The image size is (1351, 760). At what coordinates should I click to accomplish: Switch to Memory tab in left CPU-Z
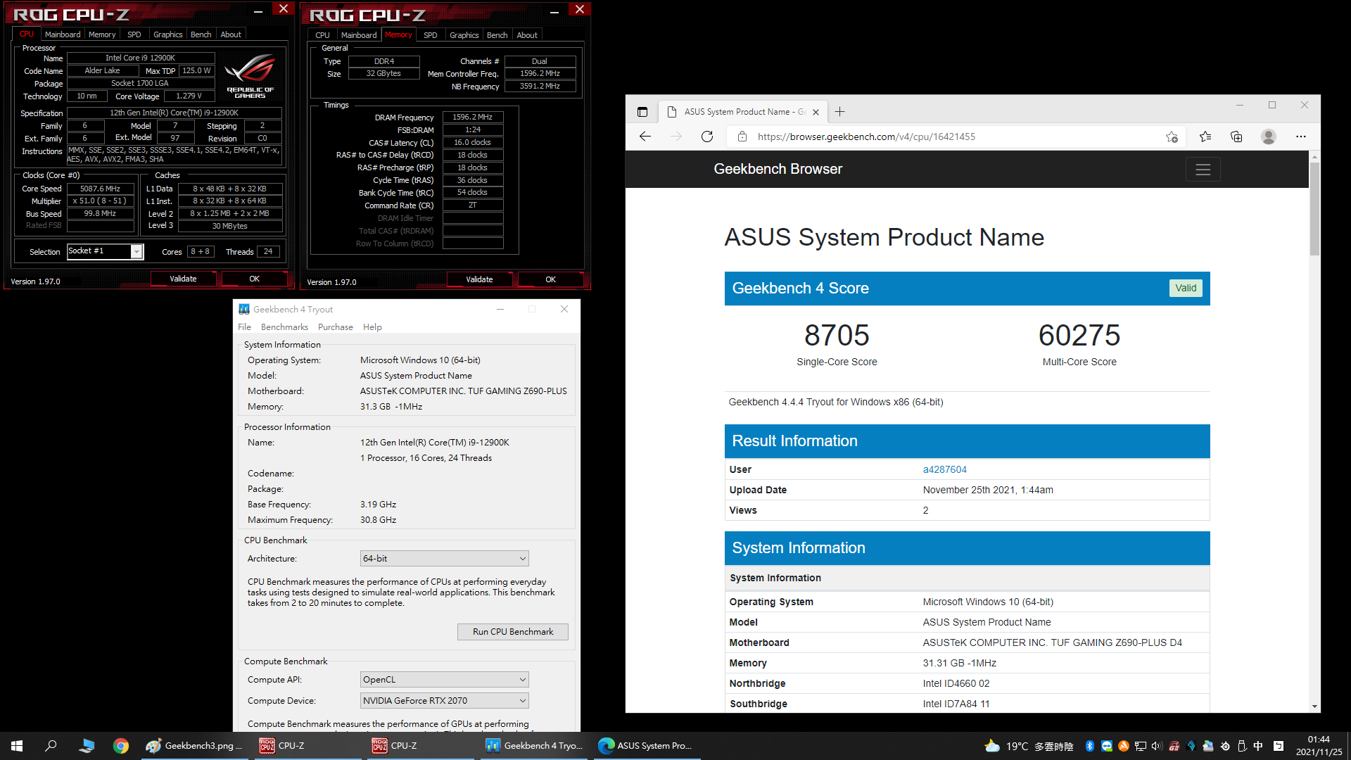tap(102, 34)
